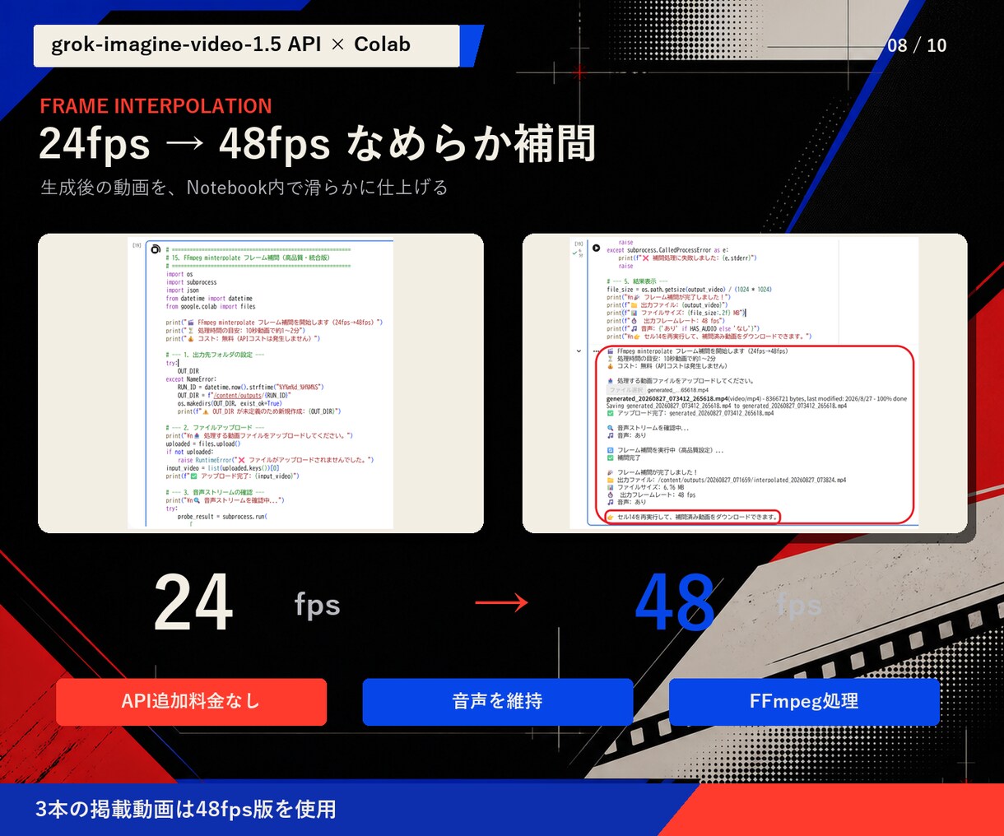Click the comment '# --- 5. 結果表示 ---'
The width and height of the screenshot is (1004, 836).
(637, 281)
